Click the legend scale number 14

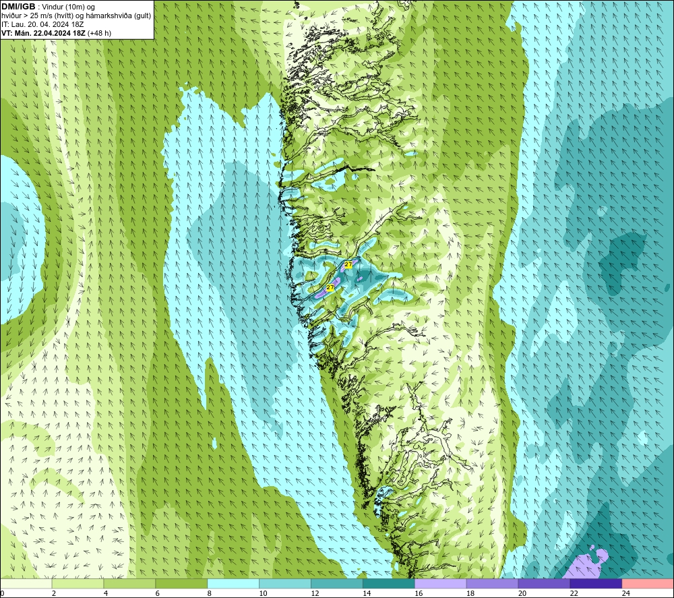pos(367,593)
